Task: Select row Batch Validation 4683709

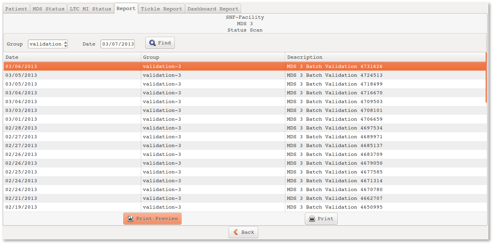Action: [x=245, y=154]
